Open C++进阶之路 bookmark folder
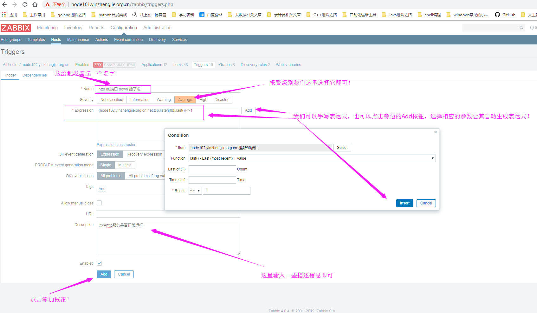Screen dimensions: 537x313 [322, 15]
